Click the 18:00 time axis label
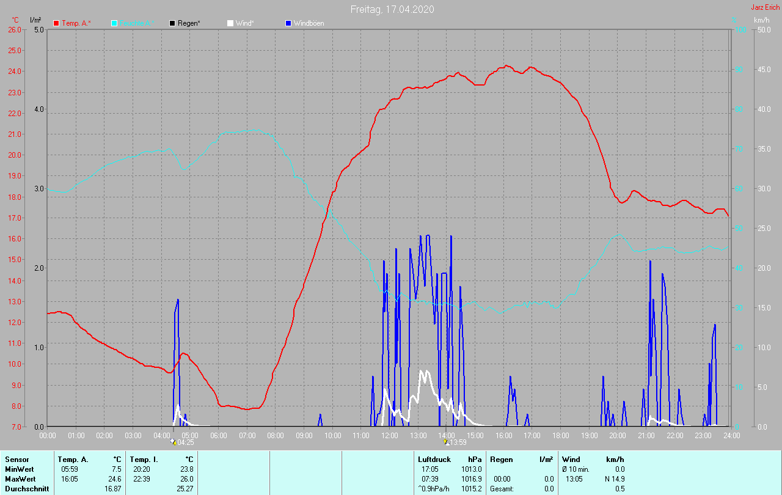Screen dimensions: 782x495 coord(561,436)
